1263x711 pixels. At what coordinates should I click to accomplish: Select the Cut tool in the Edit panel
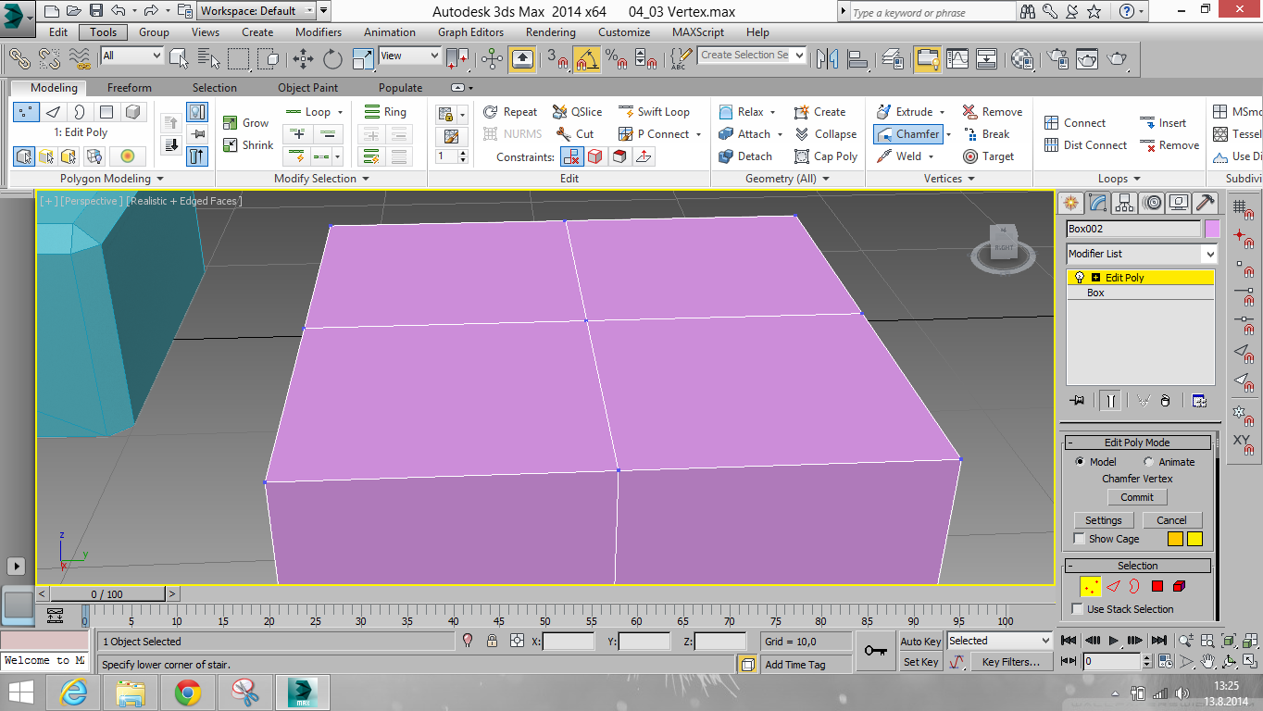(x=574, y=133)
